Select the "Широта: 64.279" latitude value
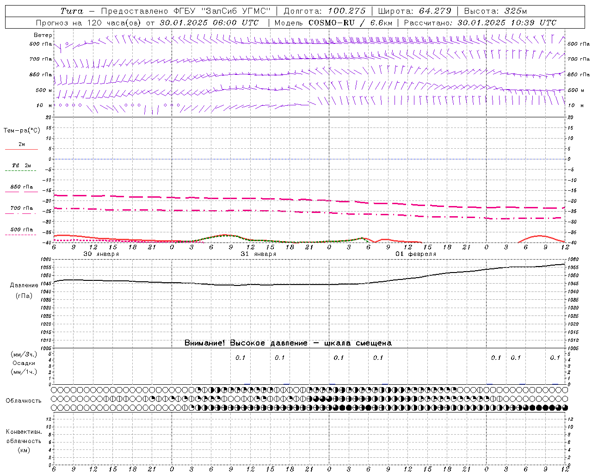 414,11
